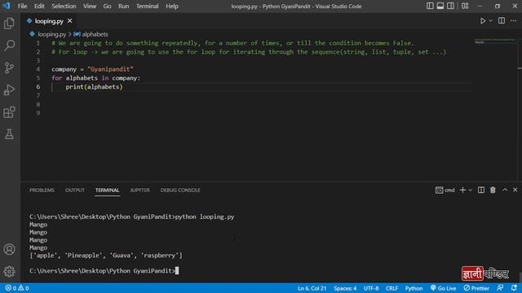522x293 pixels.
Task: Place cursor on line 6 print statement
Action: 94,87
